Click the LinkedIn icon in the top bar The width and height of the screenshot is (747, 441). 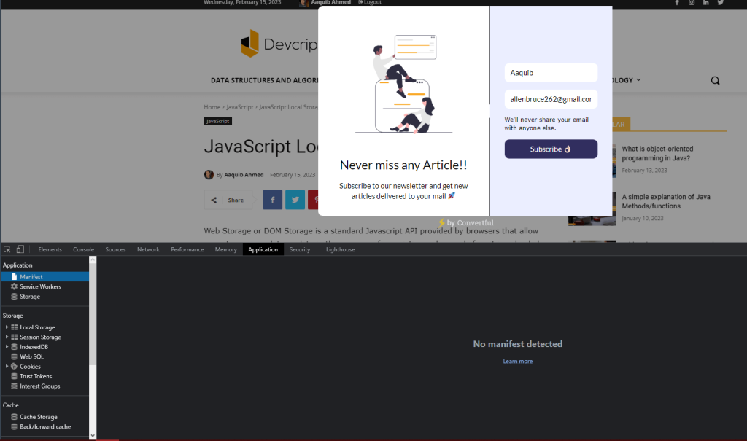coord(705,3)
